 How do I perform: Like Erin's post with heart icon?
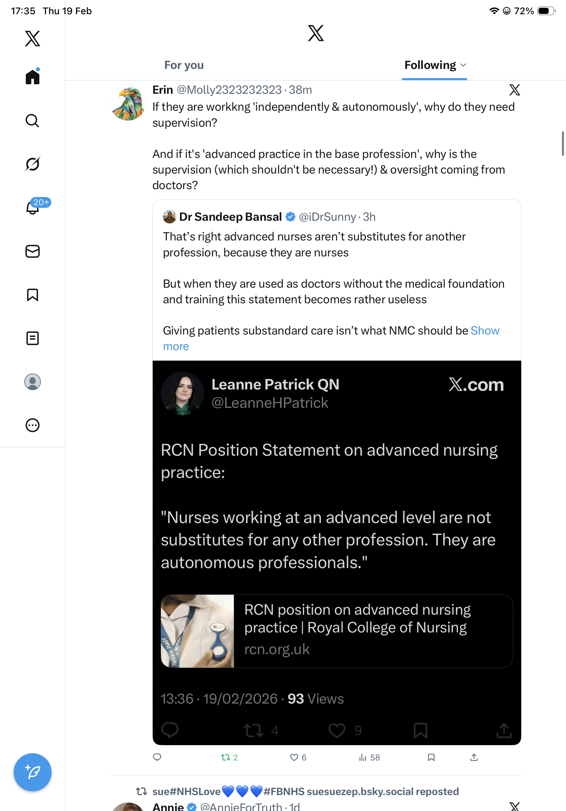tap(294, 757)
